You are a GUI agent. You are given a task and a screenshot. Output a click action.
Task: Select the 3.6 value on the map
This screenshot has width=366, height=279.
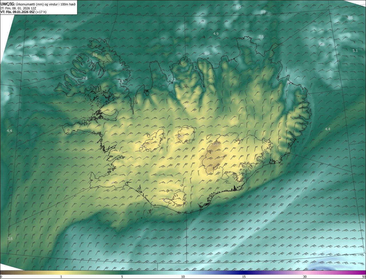(10, 238)
